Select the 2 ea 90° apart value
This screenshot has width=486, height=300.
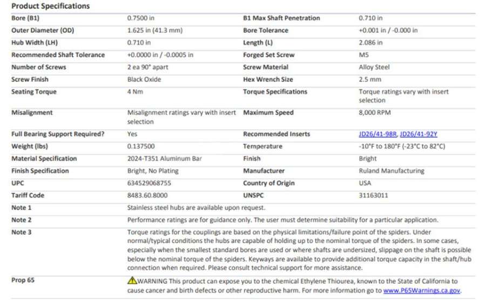click(x=148, y=67)
